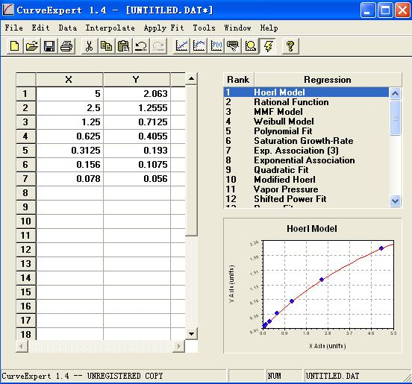This screenshot has width=412, height=384.
Task: Run CurveFinder lightning bolt icon
Action: (x=268, y=46)
